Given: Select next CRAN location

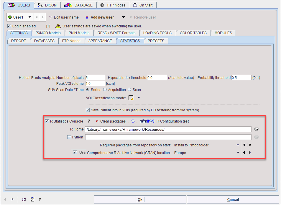Looking at the screenshot, I should click(x=250, y=153).
